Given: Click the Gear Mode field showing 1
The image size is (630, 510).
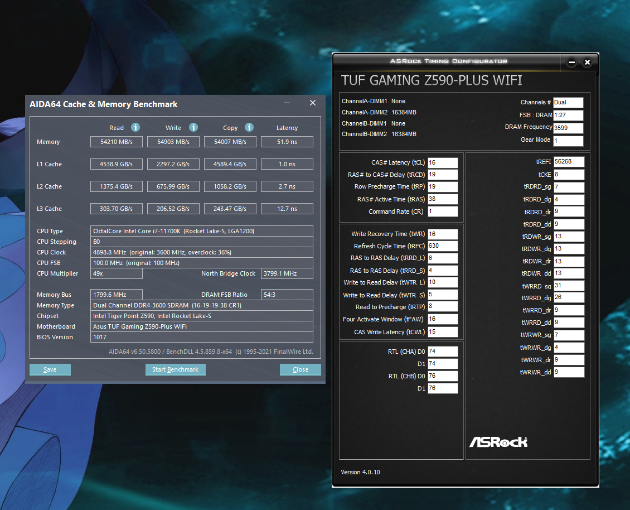Looking at the screenshot, I should click(568, 141).
